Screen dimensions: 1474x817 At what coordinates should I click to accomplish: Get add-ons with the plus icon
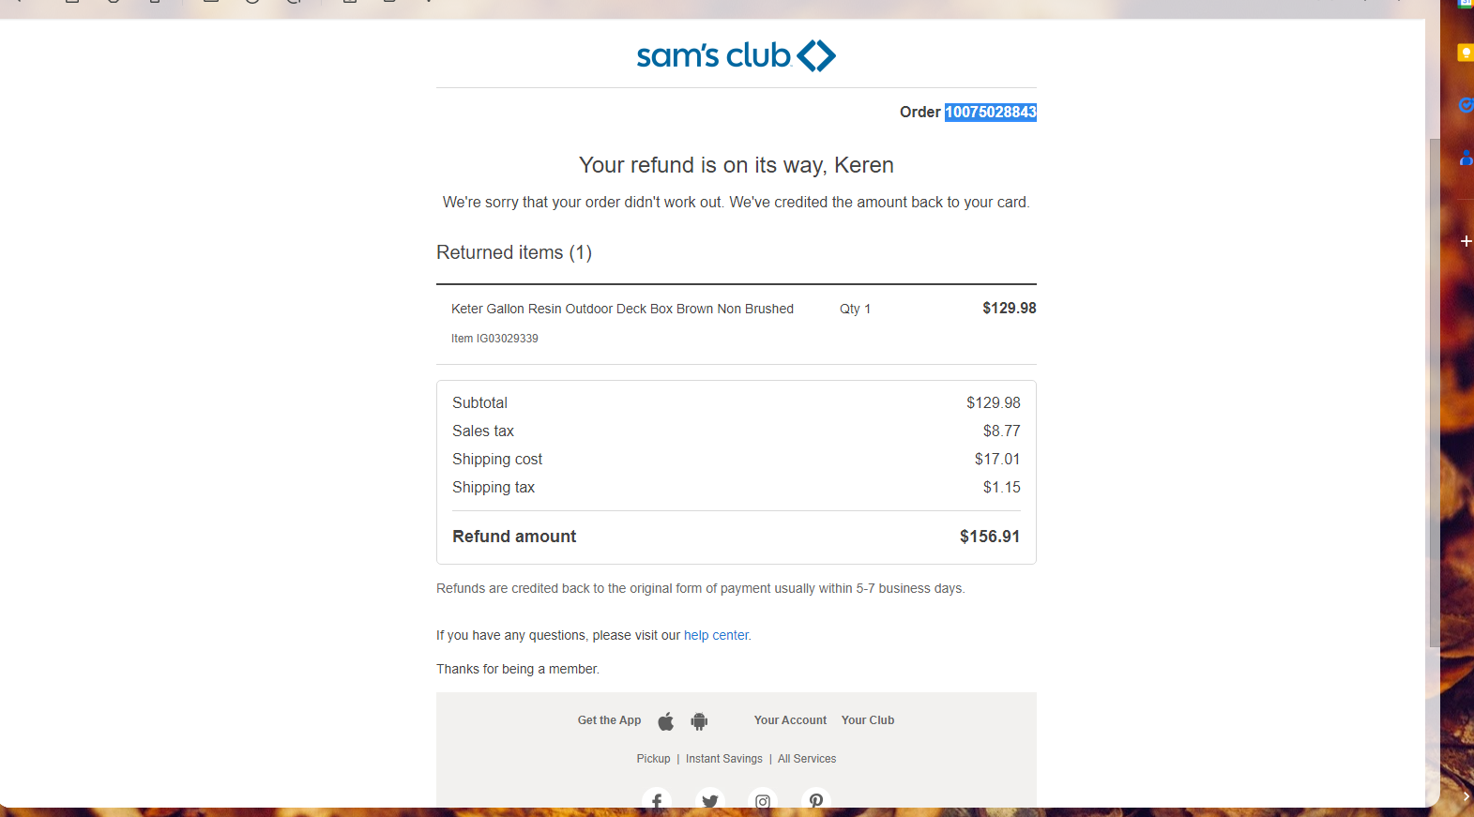coord(1466,241)
